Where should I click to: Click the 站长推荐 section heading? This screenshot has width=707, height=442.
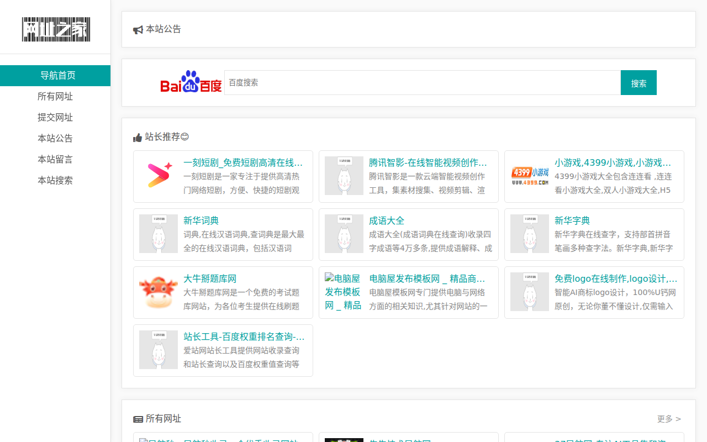click(167, 137)
